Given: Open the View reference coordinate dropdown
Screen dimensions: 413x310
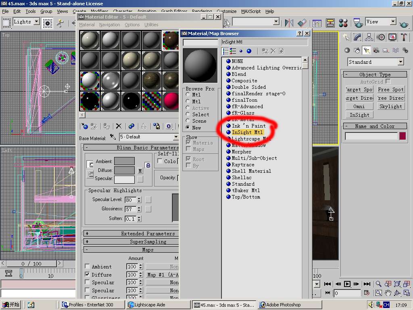Looking at the screenshot, I should (x=393, y=22).
